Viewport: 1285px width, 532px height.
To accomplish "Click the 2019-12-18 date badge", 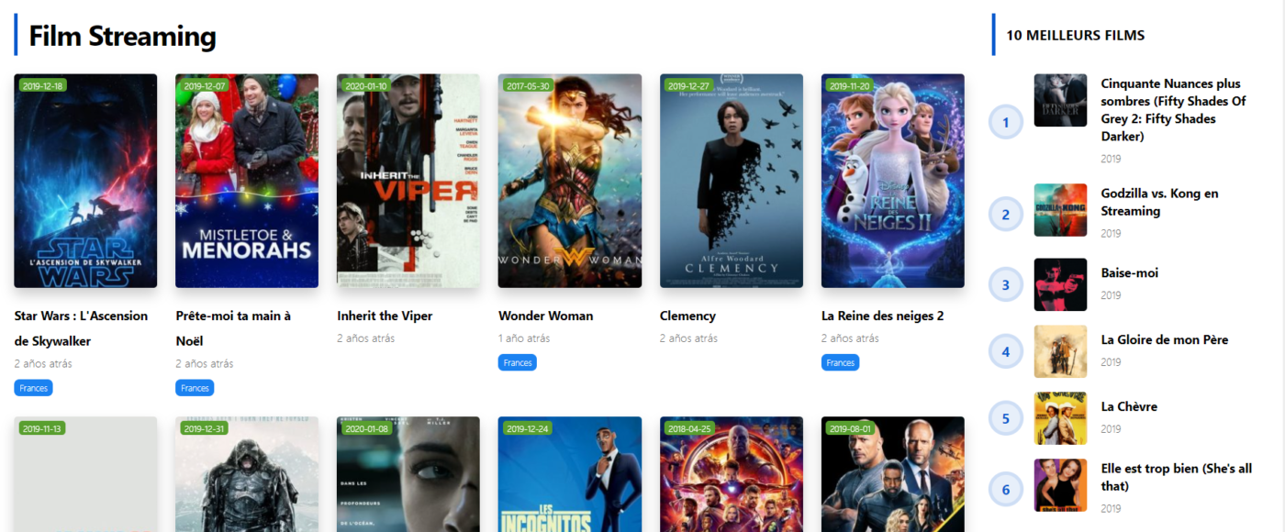I will (42, 86).
